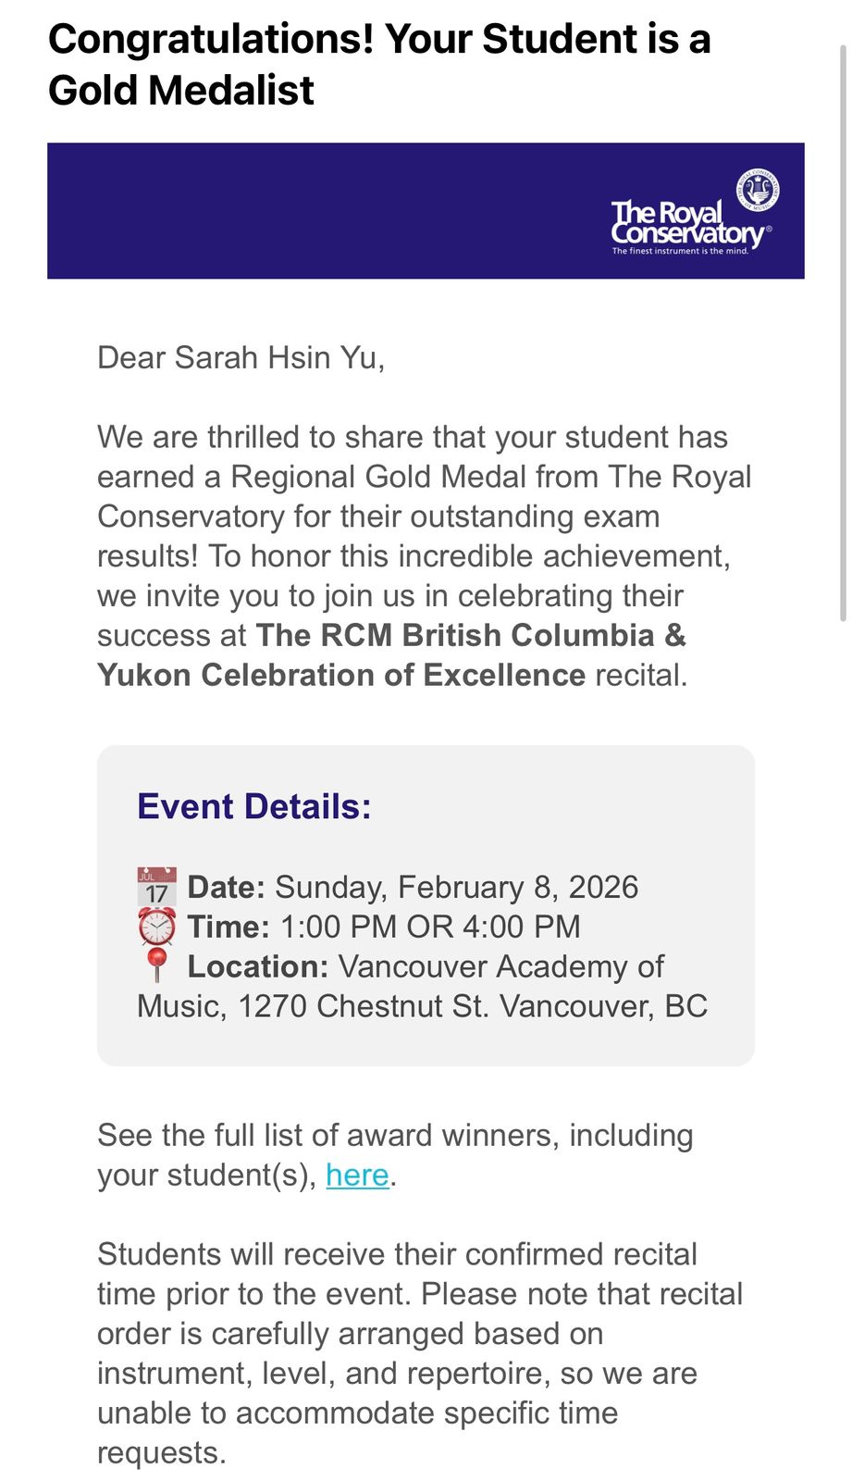The height and width of the screenshot is (1481, 852).
Task: Click the bold "Yukon Celebration of Excellence" text
Action: (341, 675)
